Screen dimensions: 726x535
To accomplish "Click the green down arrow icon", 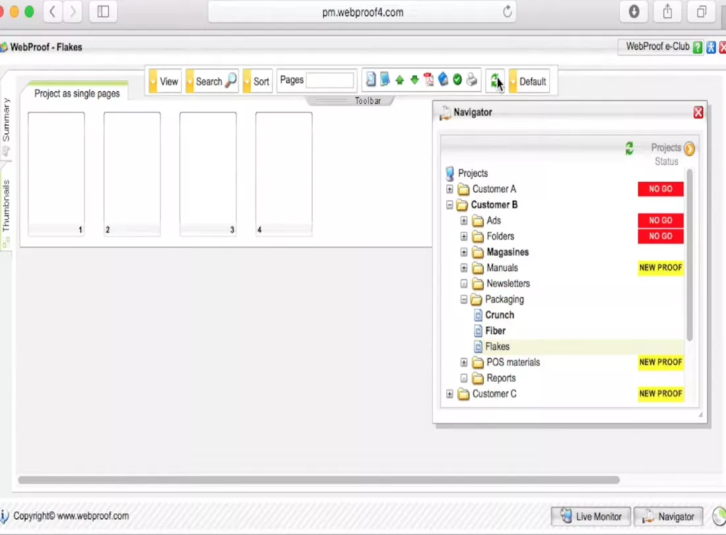I will pos(414,80).
